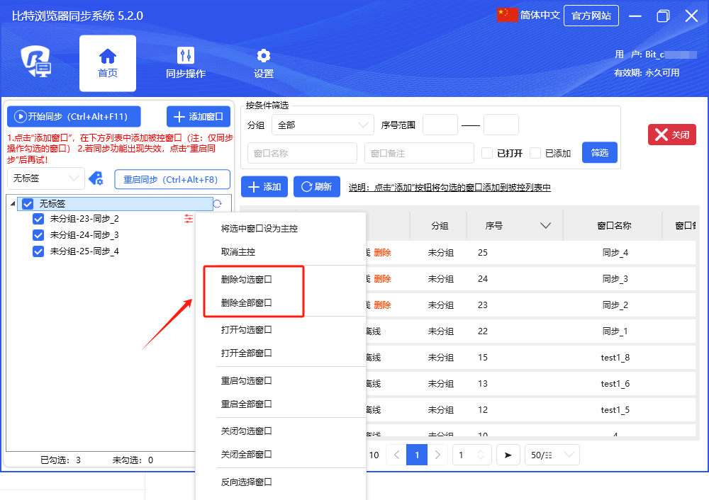Open the 同步操作 sync operations tab
709x500 pixels.
coord(186,63)
